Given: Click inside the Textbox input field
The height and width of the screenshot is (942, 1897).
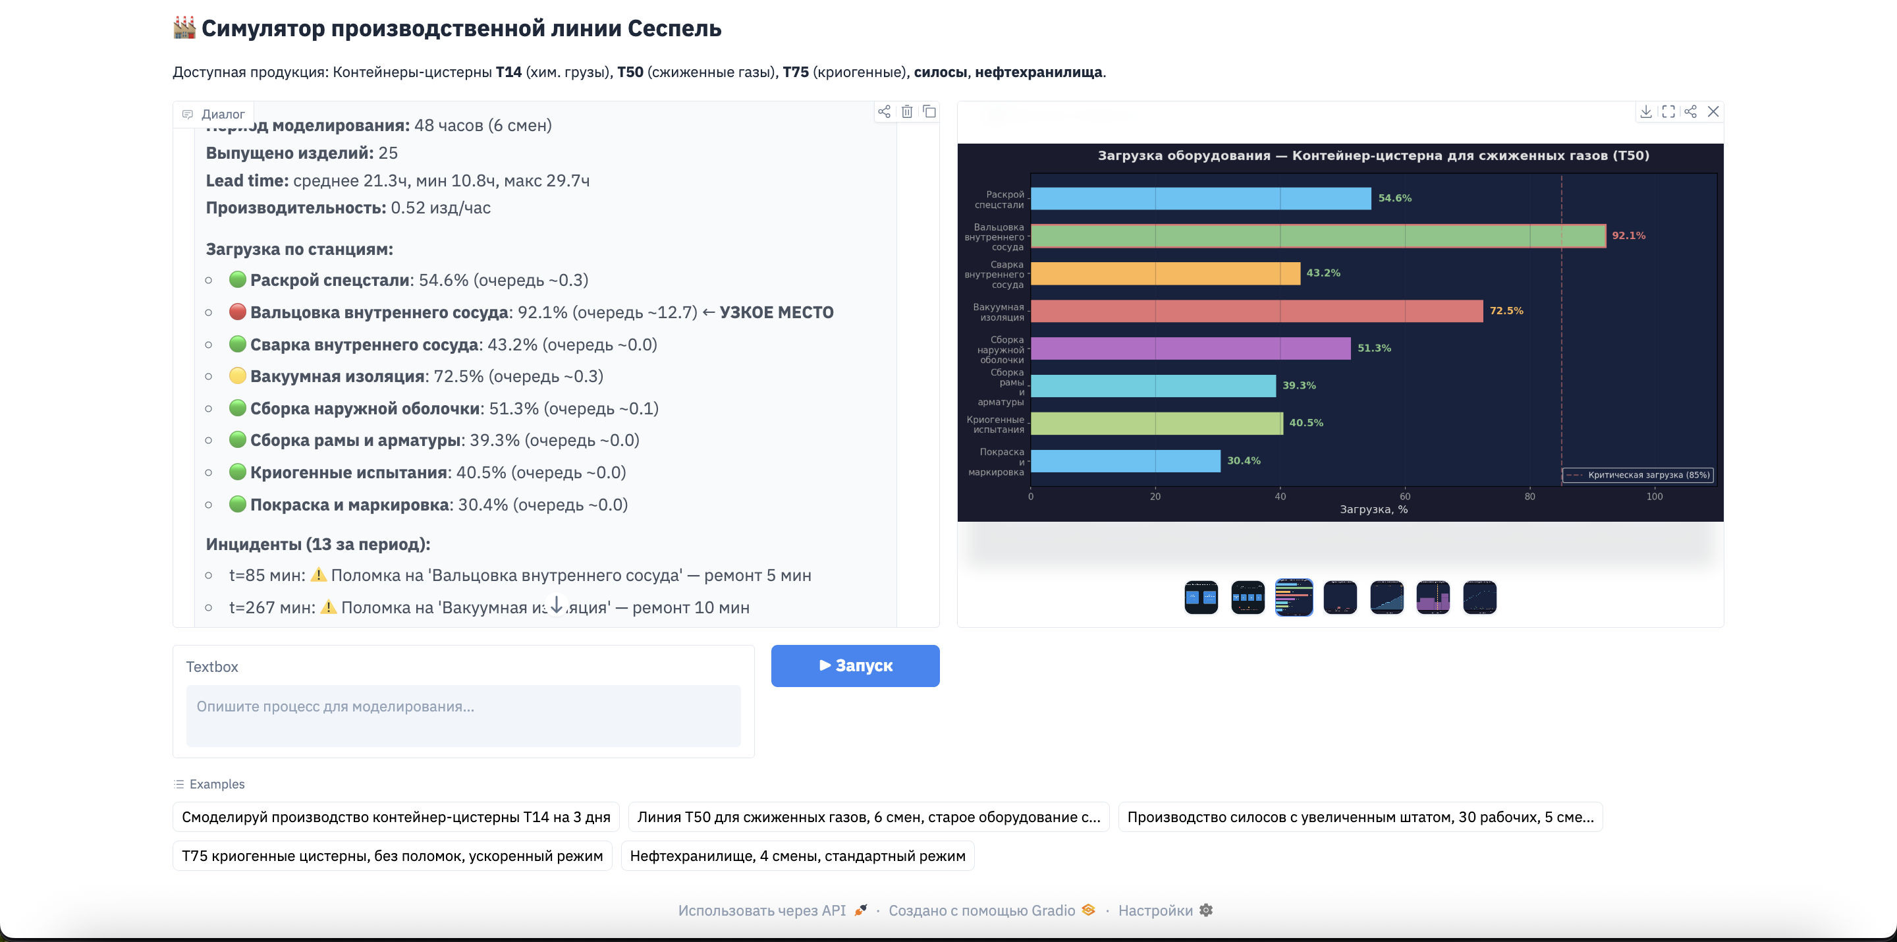Looking at the screenshot, I should pyautogui.click(x=463, y=716).
